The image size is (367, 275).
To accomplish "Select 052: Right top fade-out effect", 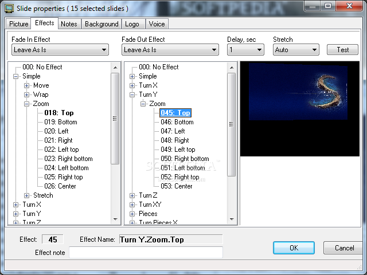I will click(x=179, y=177).
